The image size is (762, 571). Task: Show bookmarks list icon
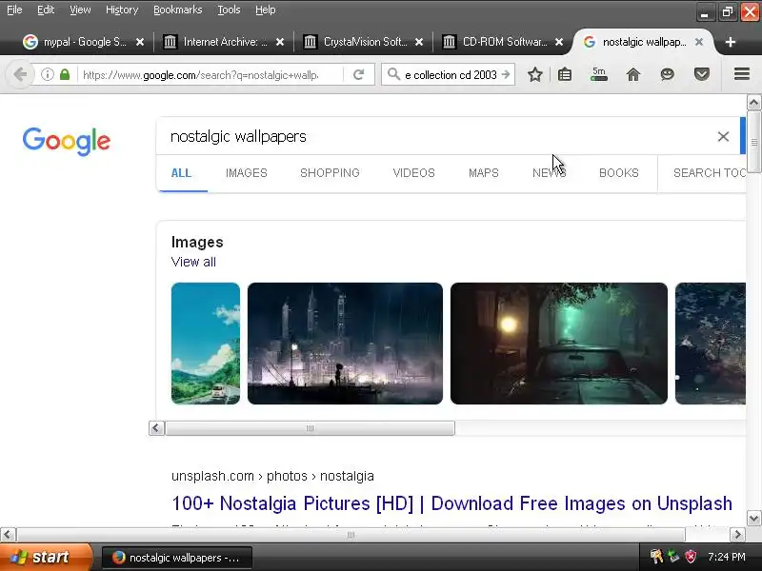(565, 75)
